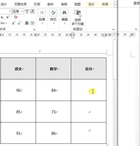Click the superscript x² icon
140x146 pixels.
(x=8, y=17)
